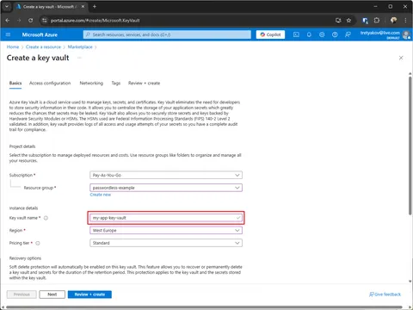Open the ellipsis next to blade title
Image resolution: width=413 pixels, height=310 pixels.
coord(79,58)
